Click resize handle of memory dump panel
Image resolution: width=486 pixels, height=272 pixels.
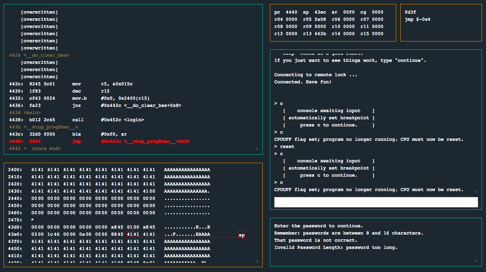click(x=256, y=261)
